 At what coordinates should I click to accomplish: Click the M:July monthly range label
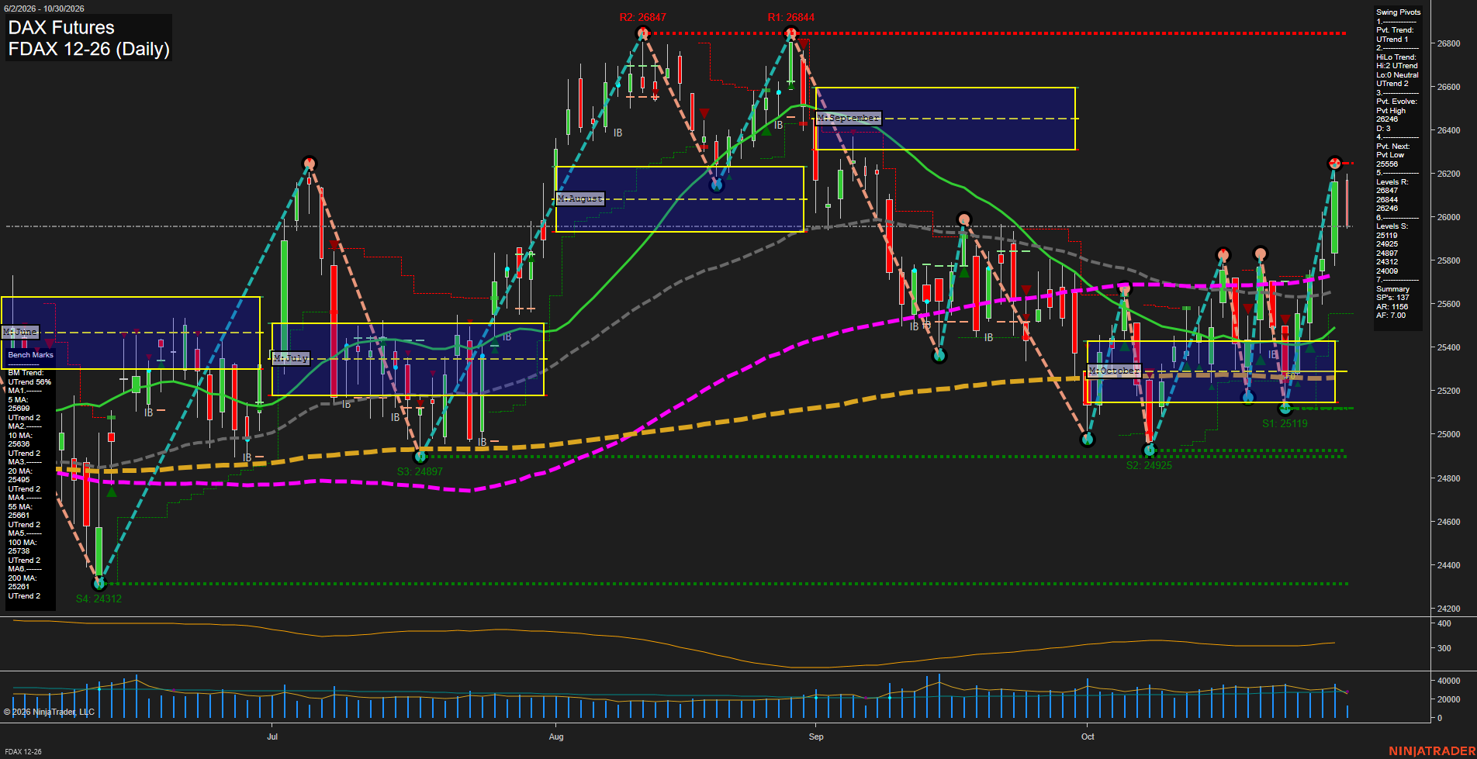[292, 358]
